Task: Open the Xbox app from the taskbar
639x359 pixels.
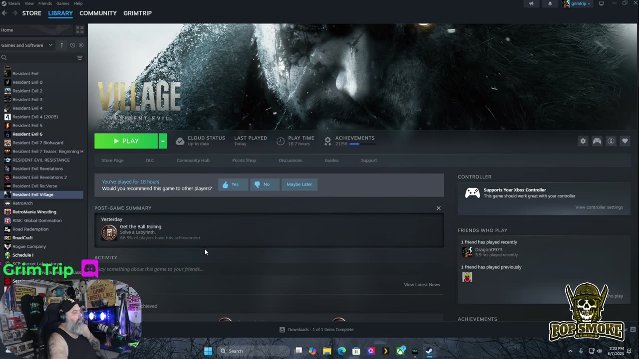Action: pos(400,351)
